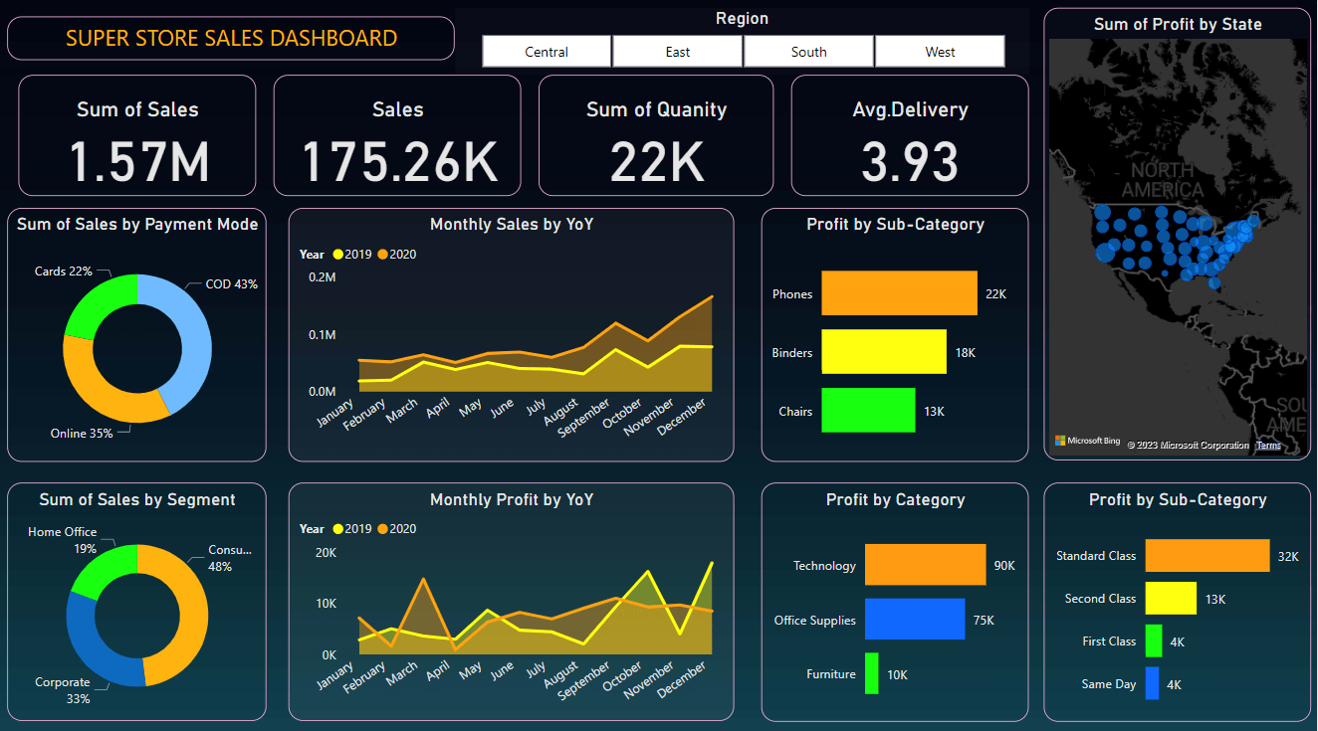Screen dimensions: 1318x731
Task: Click the orange Consumer segment donut slice
Action: pyautogui.click(x=194, y=617)
